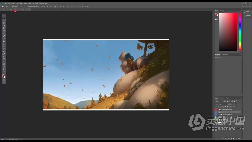Close the open document tab
This screenshot has width=252, height=142.
point(30,10)
